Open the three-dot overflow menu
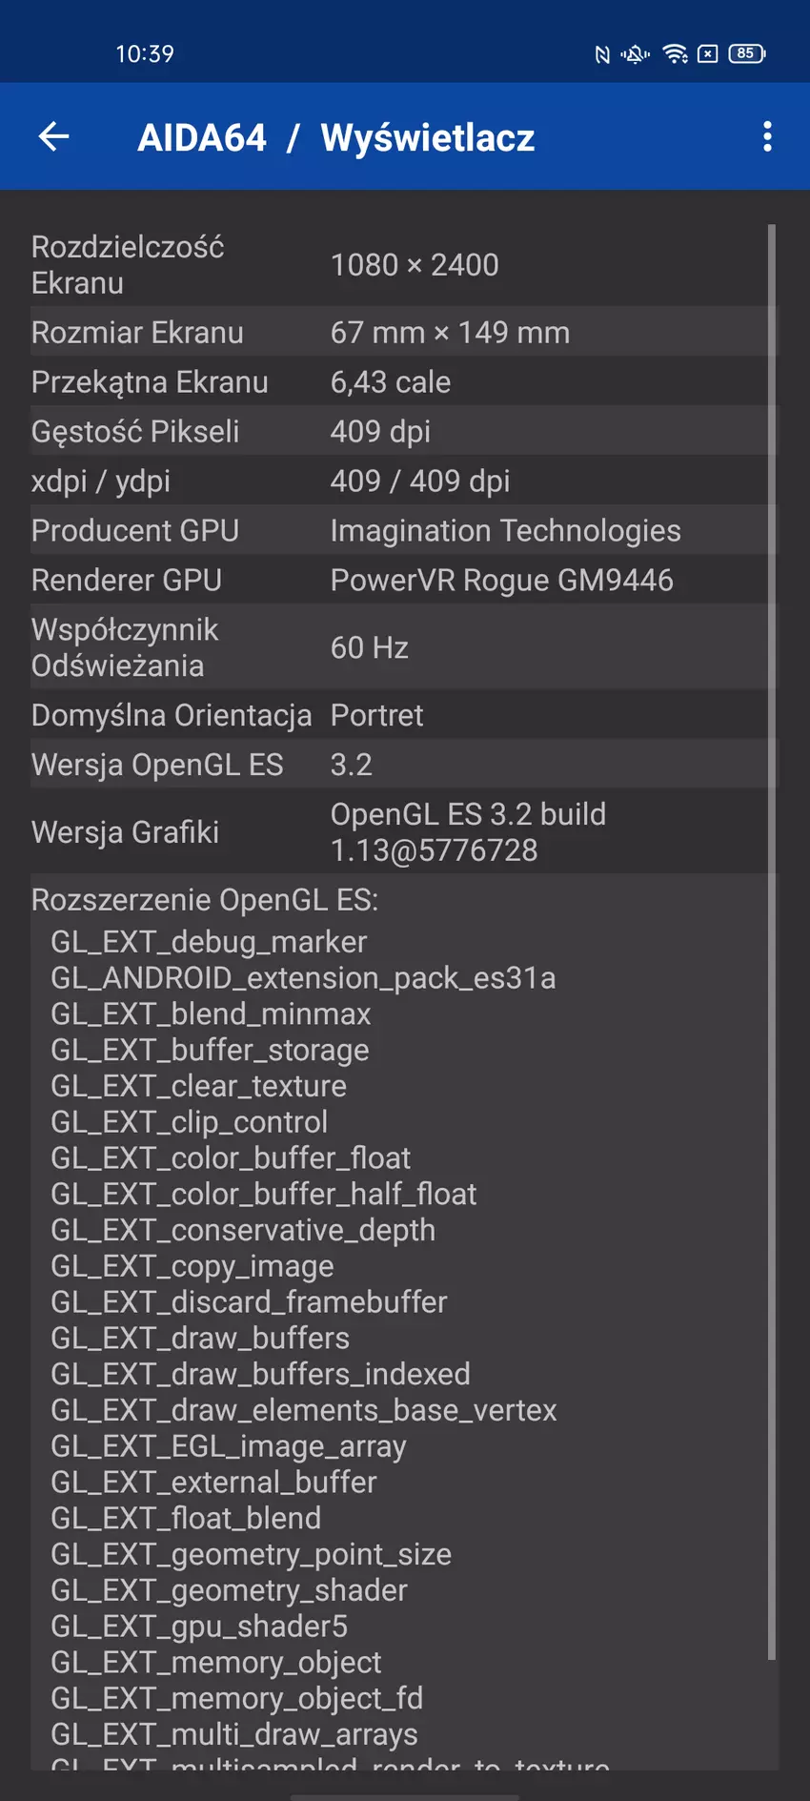The image size is (810, 1801). point(767,137)
